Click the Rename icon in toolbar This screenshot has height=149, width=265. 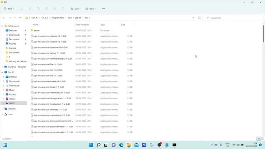point(46,9)
